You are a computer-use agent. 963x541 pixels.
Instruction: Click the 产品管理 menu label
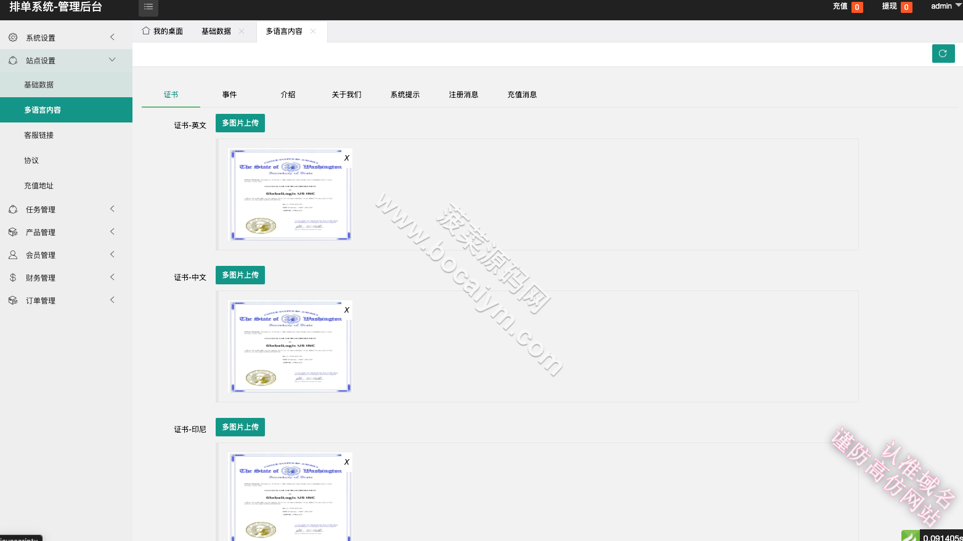coord(41,233)
